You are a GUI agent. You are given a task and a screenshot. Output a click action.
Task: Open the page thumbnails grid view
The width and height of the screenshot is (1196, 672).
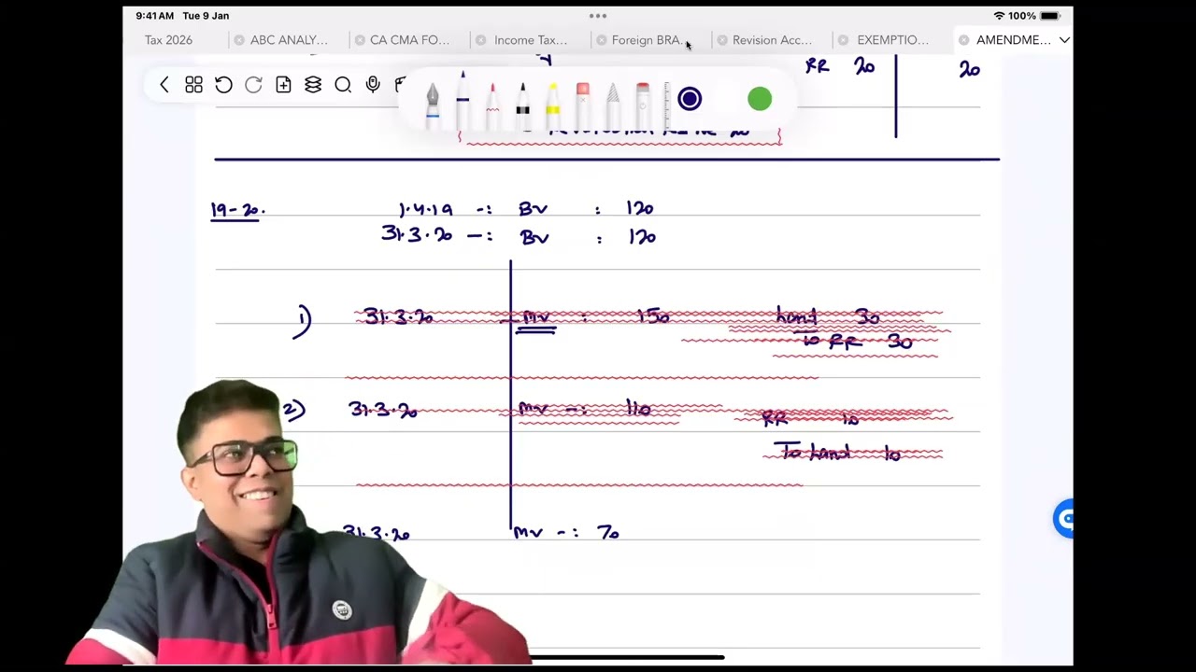(193, 85)
